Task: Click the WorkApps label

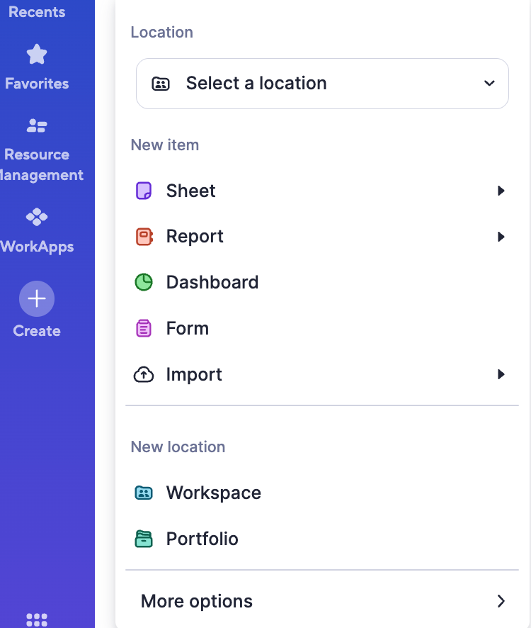Action: point(37,247)
